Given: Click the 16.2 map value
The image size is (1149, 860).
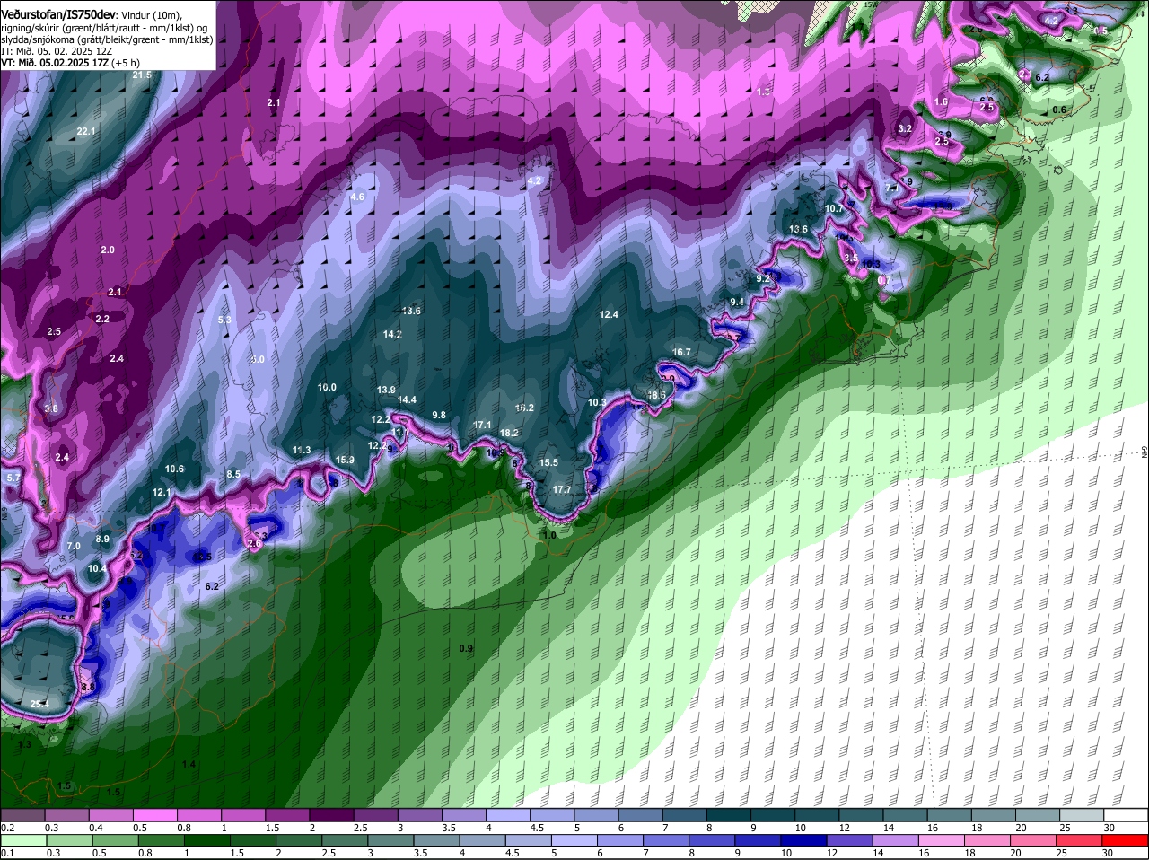Looking at the screenshot, I should point(524,408).
